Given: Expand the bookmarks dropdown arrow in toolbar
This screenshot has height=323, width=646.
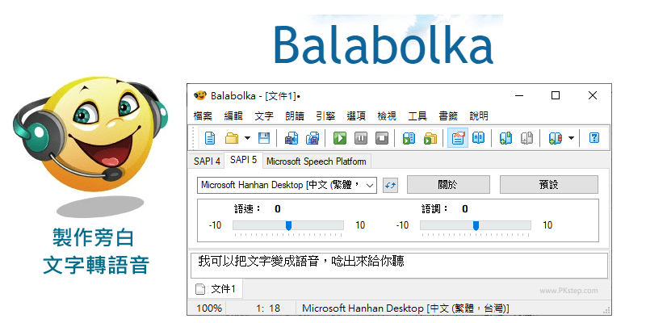Looking at the screenshot, I should 571,137.
